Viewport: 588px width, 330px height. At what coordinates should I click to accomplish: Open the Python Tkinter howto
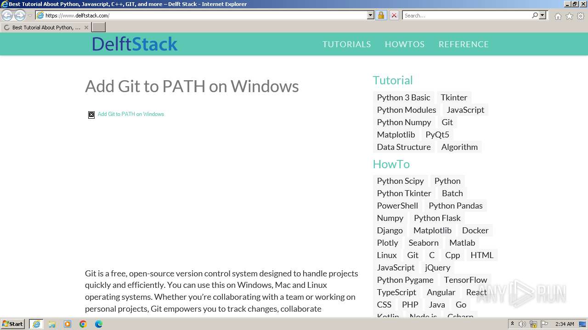(x=404, y=193)
